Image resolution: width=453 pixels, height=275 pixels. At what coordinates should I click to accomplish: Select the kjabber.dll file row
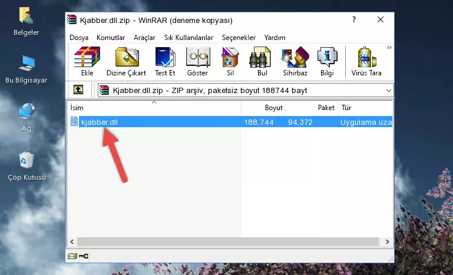coord(230,122)
